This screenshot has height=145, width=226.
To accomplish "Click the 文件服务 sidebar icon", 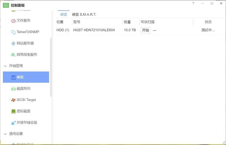I will click(13, 21).
